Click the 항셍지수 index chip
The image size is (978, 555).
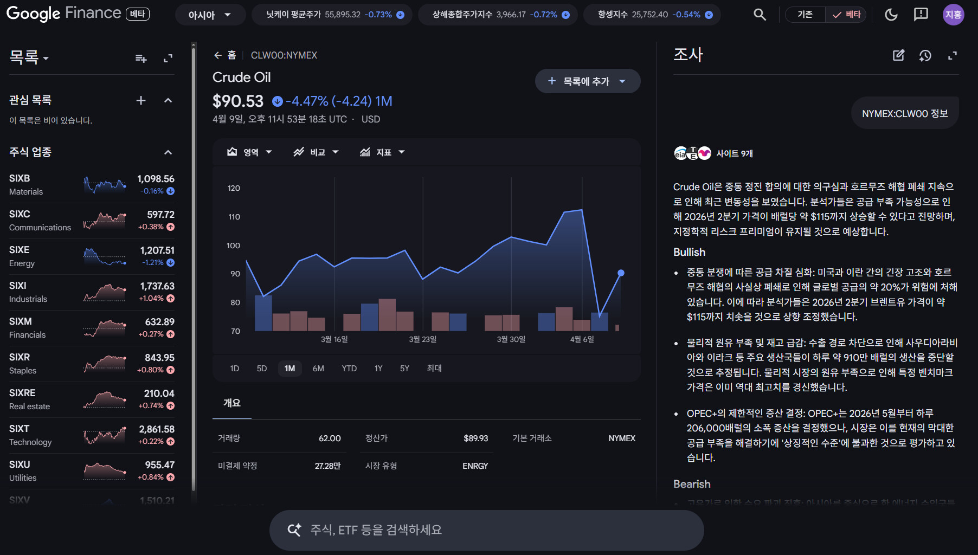652,15
